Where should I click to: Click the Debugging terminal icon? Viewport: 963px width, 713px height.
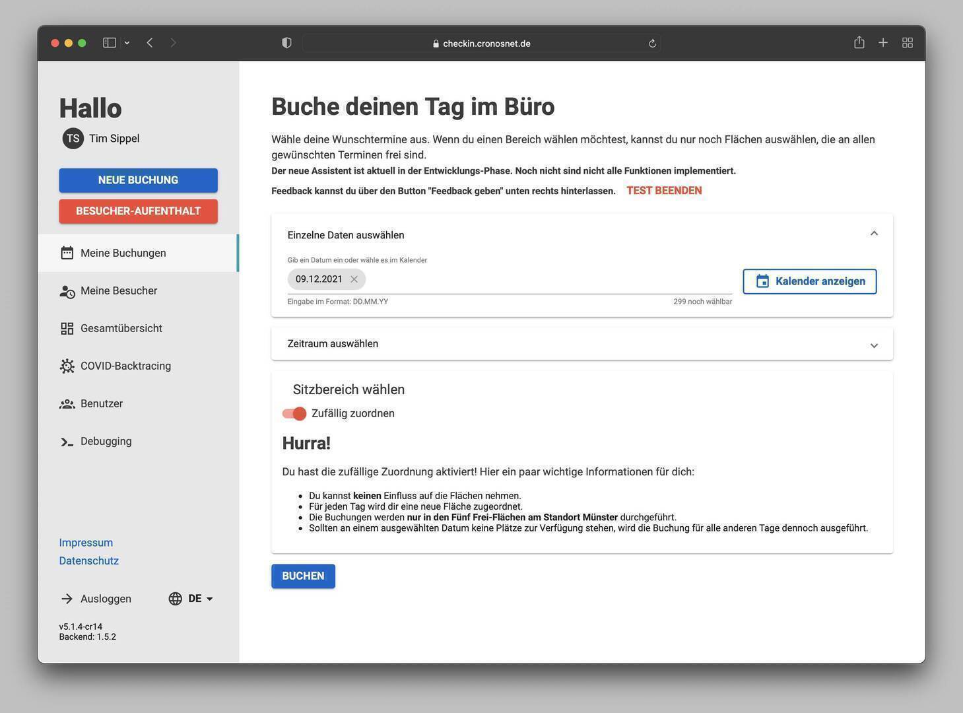coord(67,442)
